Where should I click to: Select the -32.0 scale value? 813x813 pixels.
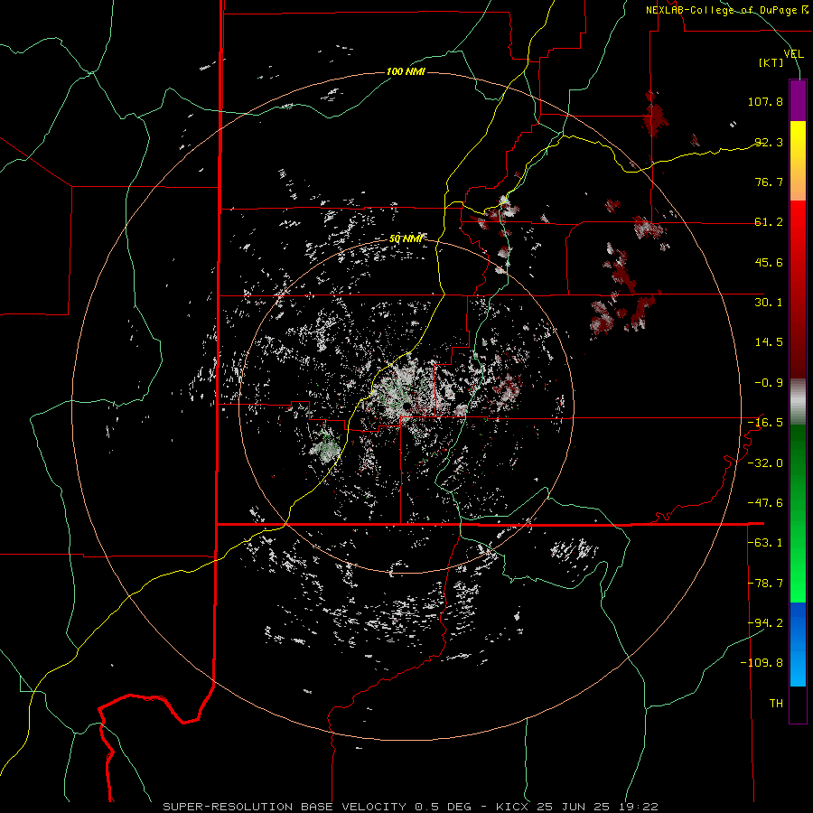point(765,463)
